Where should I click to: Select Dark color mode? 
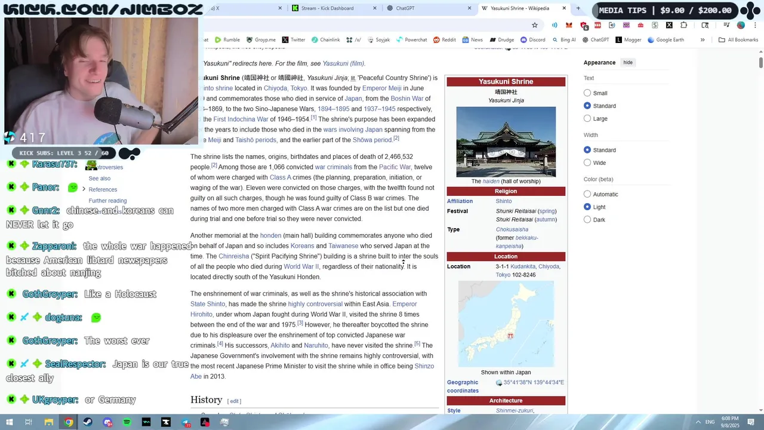pyautogui.click(x=587, y=220)
